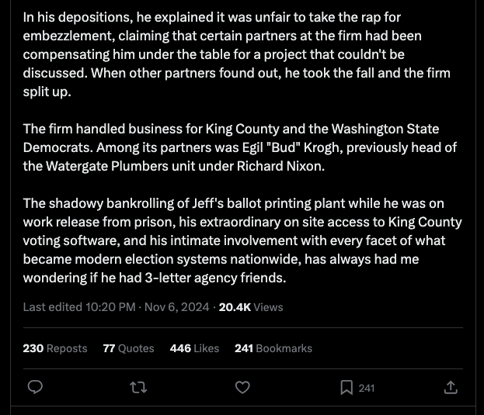
Task: Click the text "Washington State Democrats"
Action: click(231, 138)
